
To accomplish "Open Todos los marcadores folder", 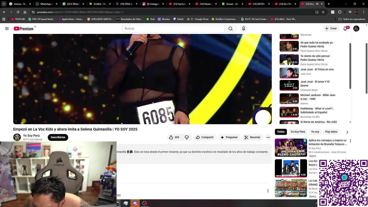I will pos(352,19).
